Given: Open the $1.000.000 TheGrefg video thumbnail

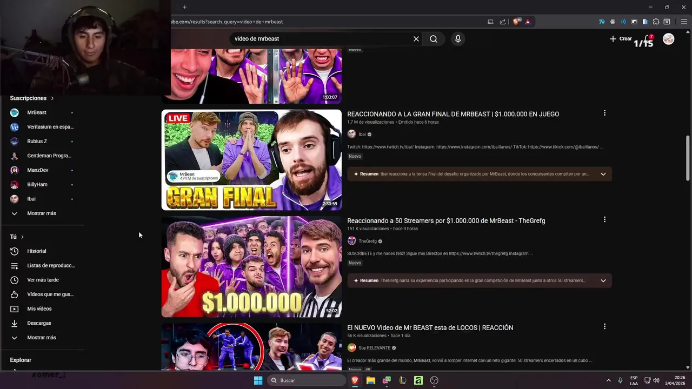Looking at the screenshot, I should tap(251, 267).
